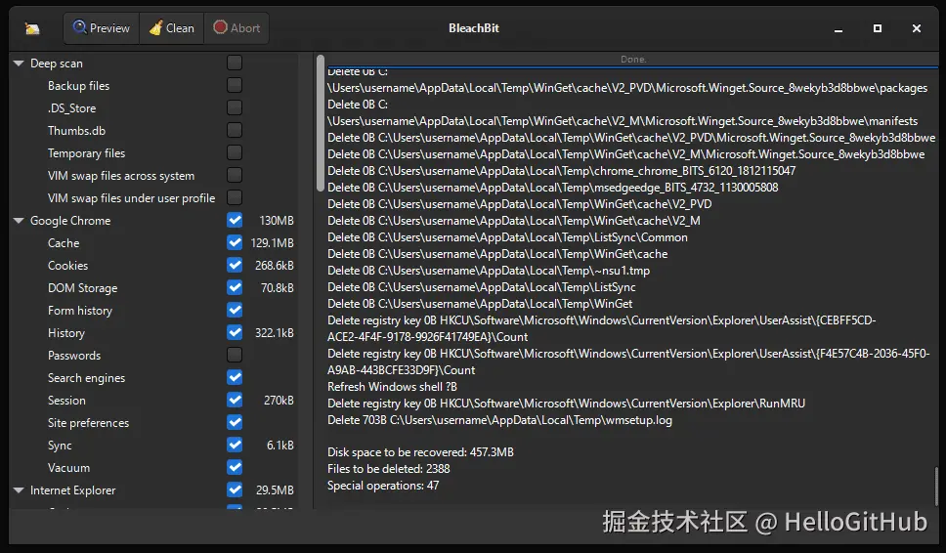Disable Site preferences cleaning
Image resolution: width=946 pixels, height=553 pixels.
[x=235, y=422]
